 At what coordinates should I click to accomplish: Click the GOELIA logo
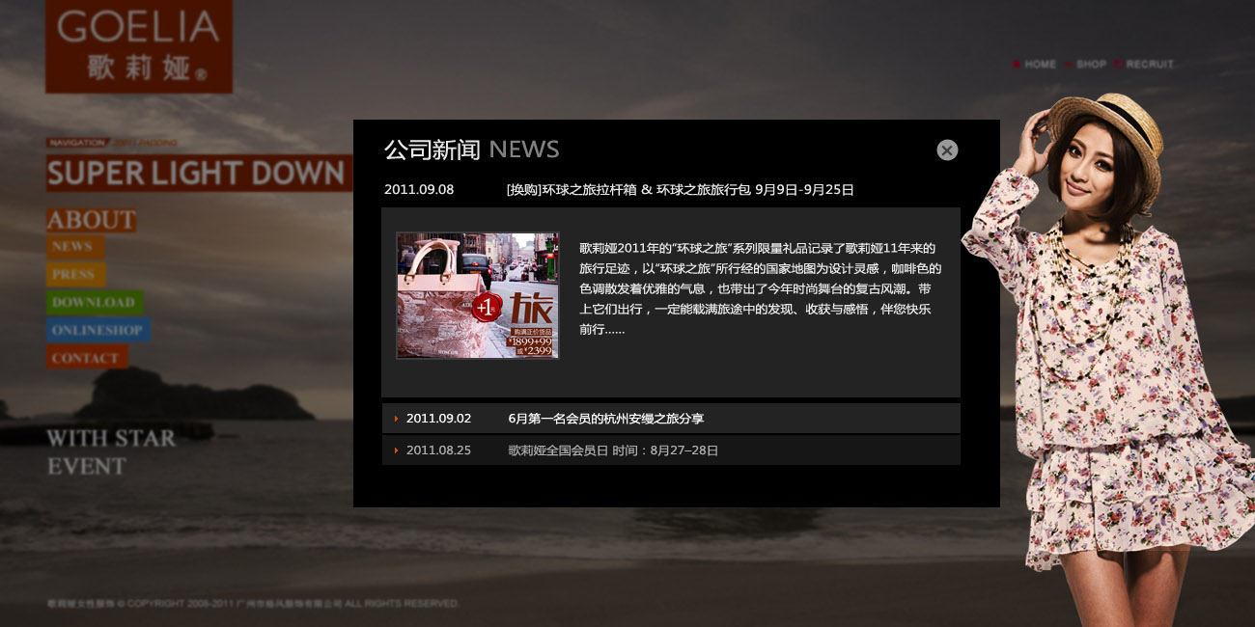[x=139, y=46]
